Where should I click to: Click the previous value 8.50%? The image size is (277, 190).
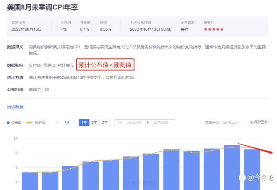pos(105,29)
